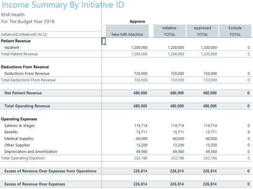Select the New MRI Machine column header
This screenshot has width=253, height=189.
[127, 31]
